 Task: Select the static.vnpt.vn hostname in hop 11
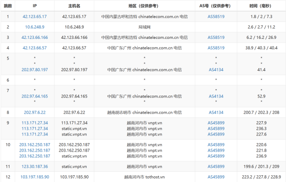coord(74,166)
